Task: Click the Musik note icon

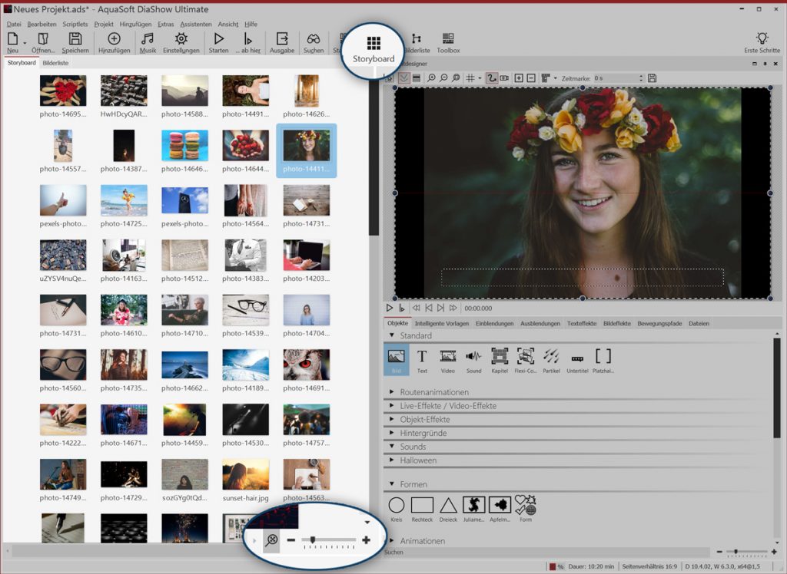Action: coord(148,38)
